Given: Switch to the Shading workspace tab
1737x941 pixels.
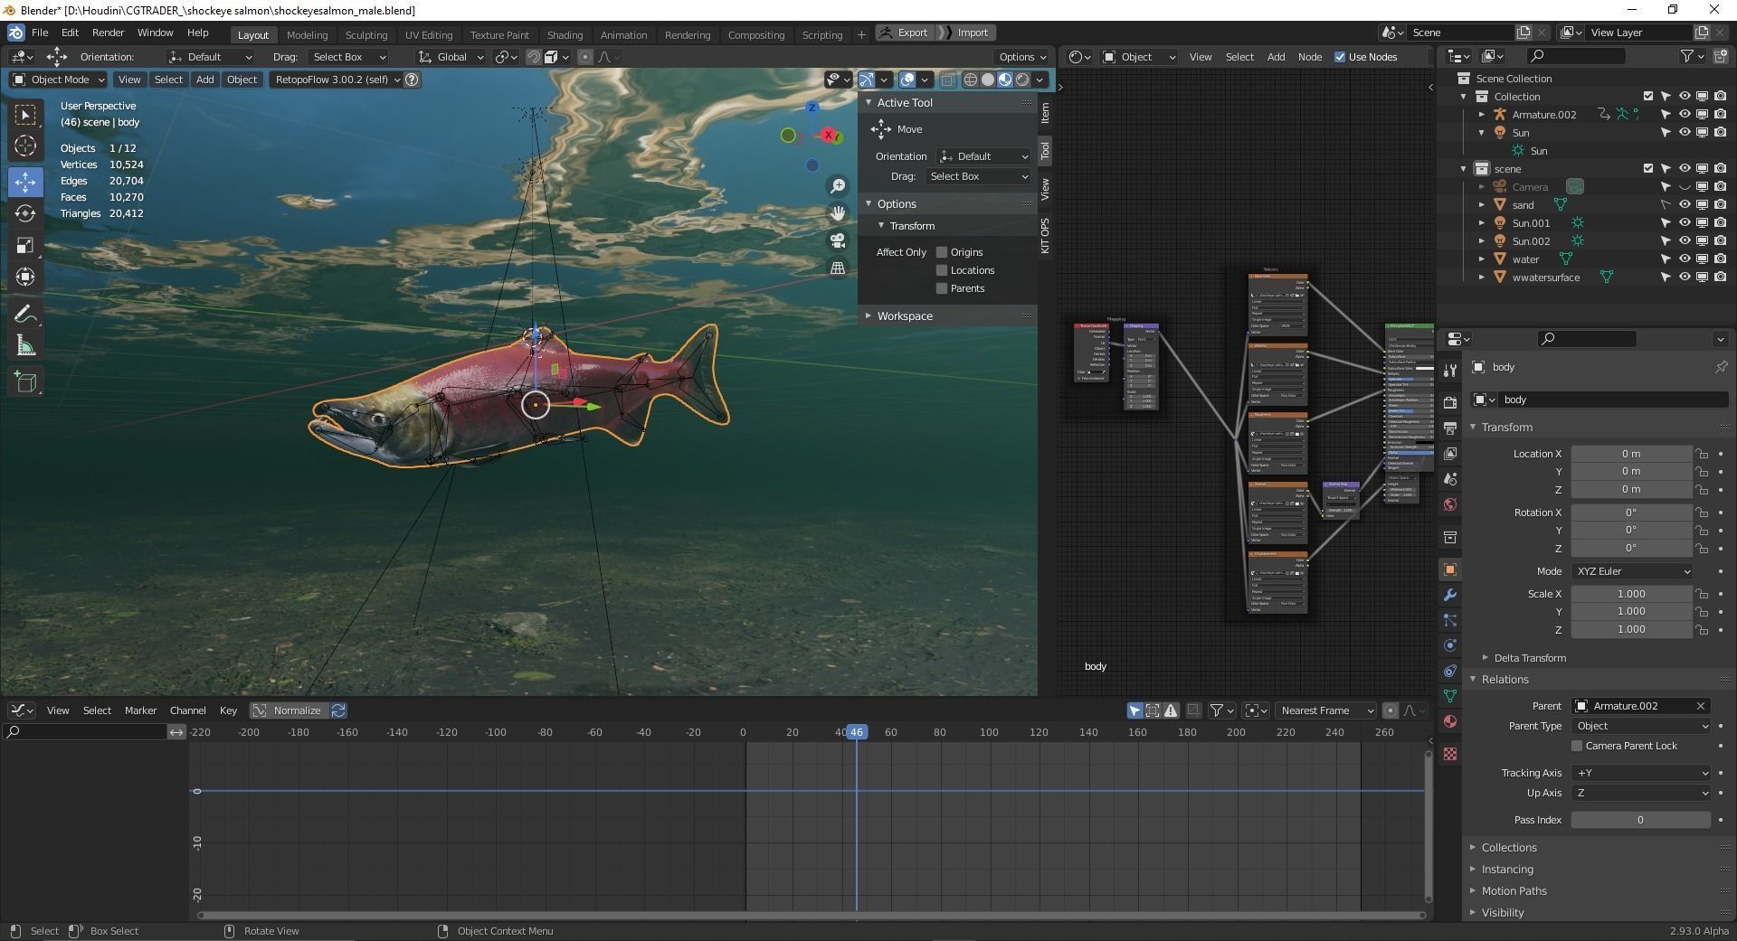Looking at the screenshot, I should point(565,34).
